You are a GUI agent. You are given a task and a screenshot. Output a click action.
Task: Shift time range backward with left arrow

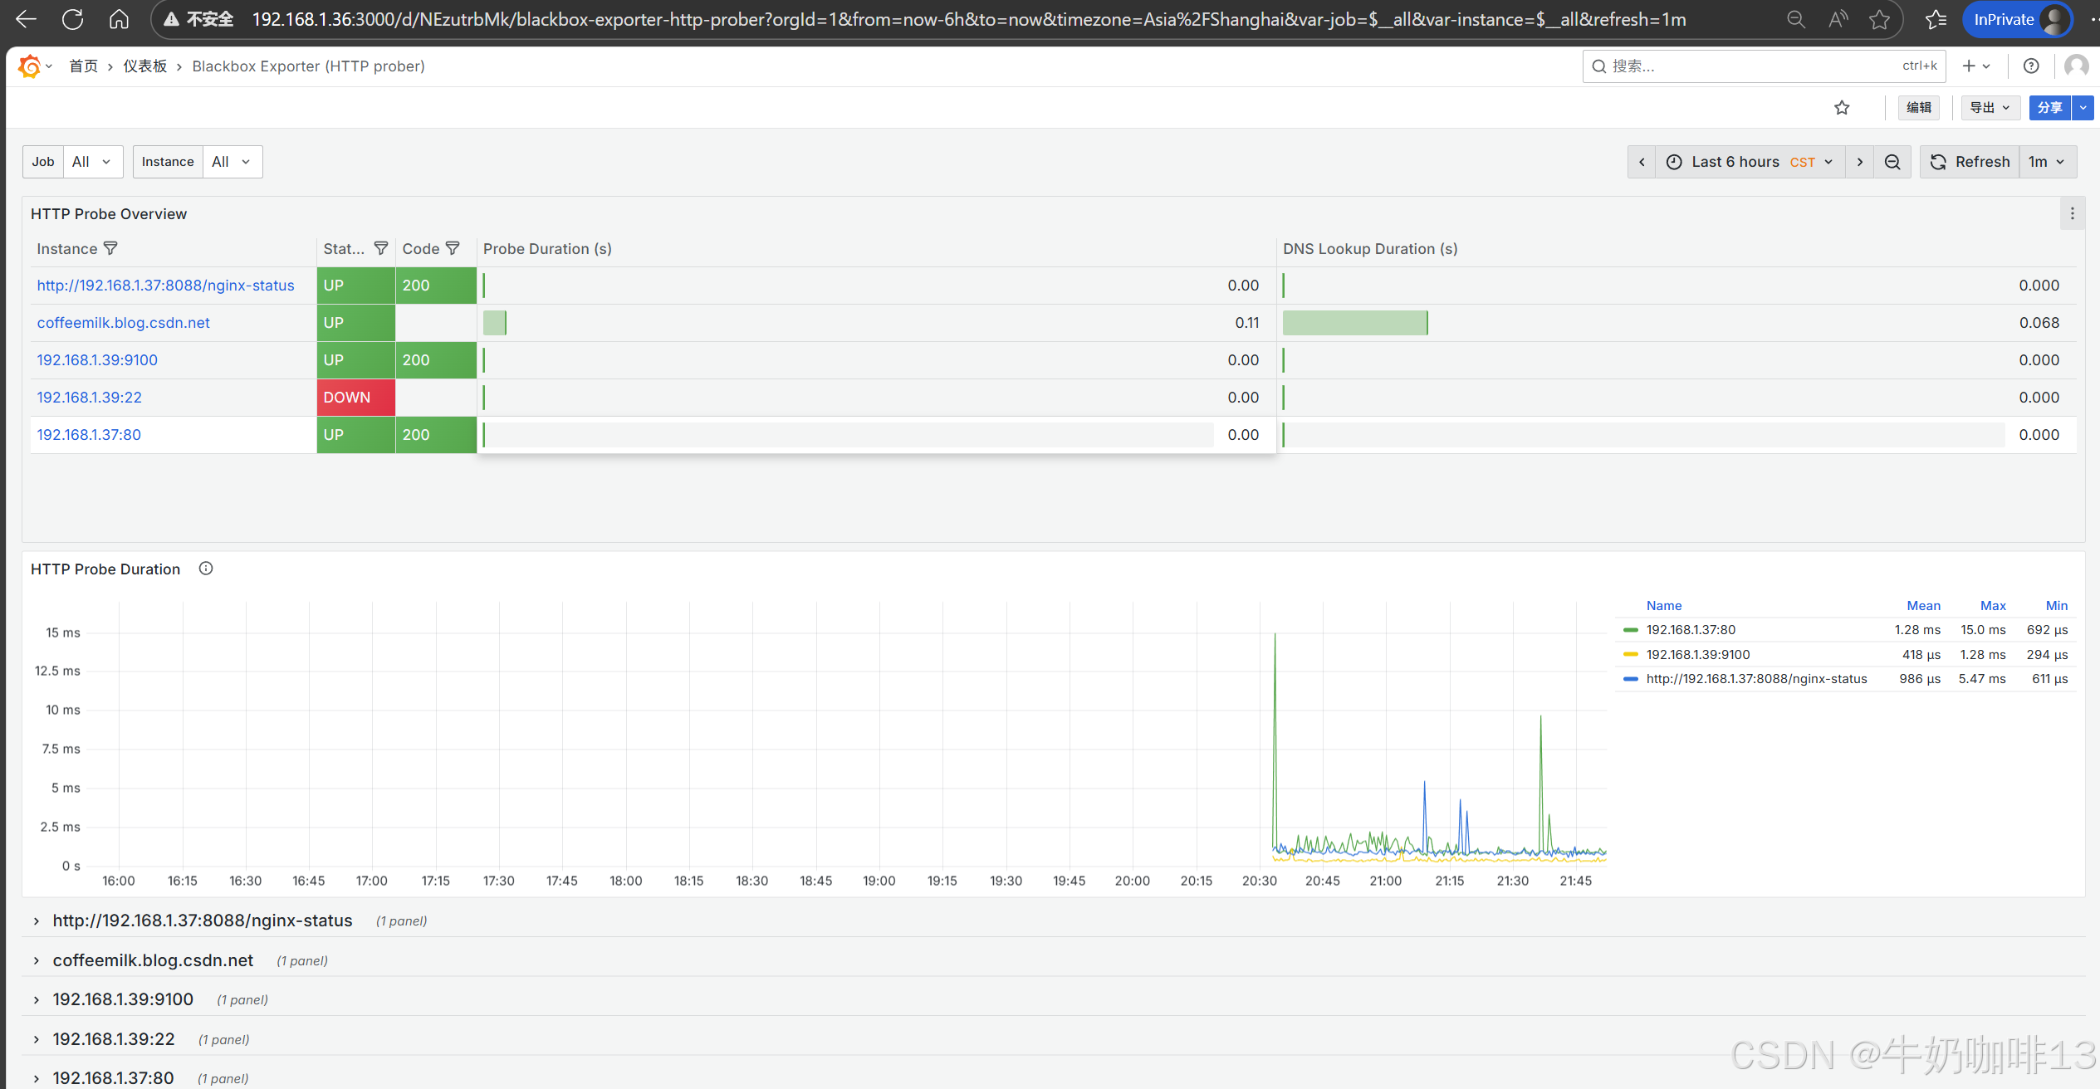[1642, 162]
